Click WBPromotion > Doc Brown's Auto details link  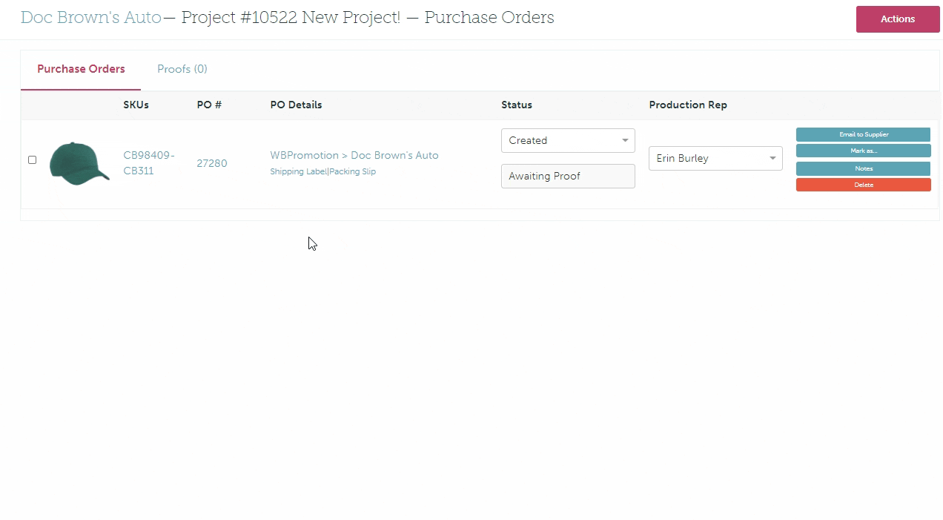pyautogui.click(x=354, y=155)
